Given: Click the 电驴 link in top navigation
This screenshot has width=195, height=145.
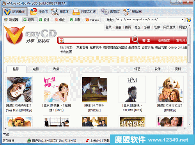Looking at the screenshot, I should point(157,27).
